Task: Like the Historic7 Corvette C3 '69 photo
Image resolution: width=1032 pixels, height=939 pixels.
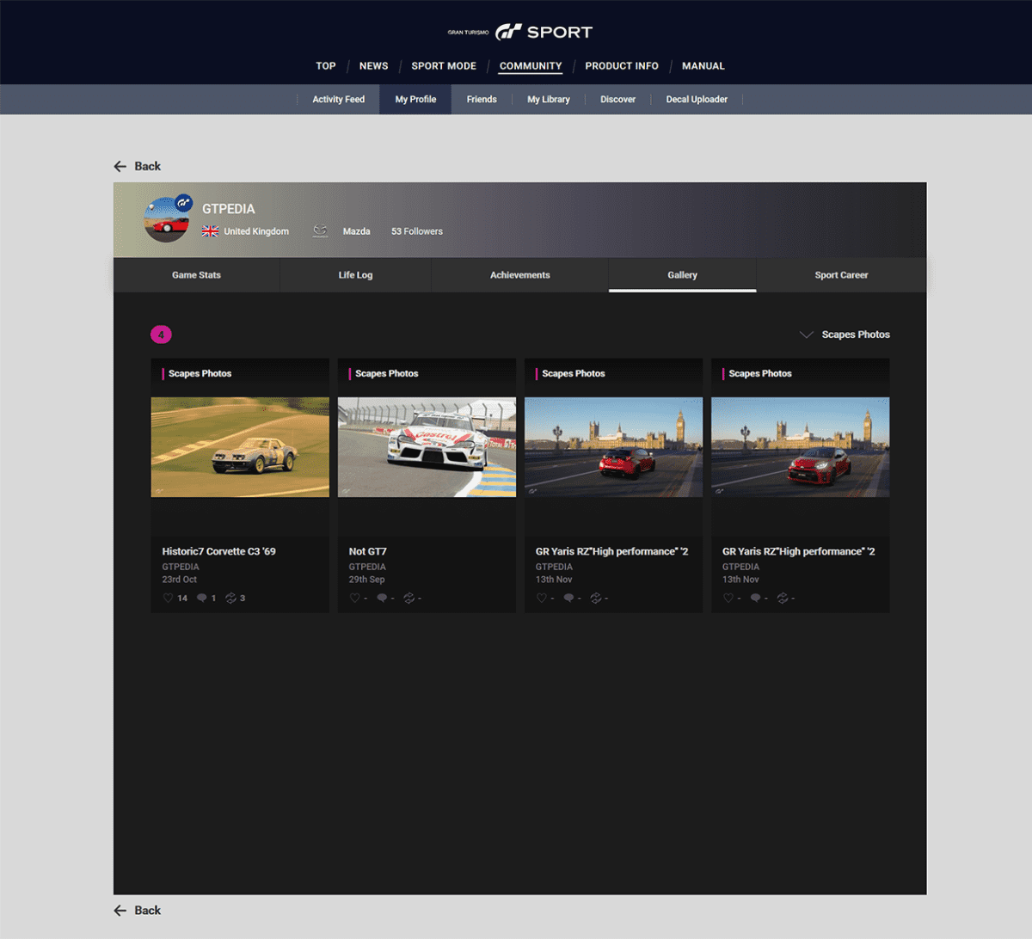Action: 169,598
